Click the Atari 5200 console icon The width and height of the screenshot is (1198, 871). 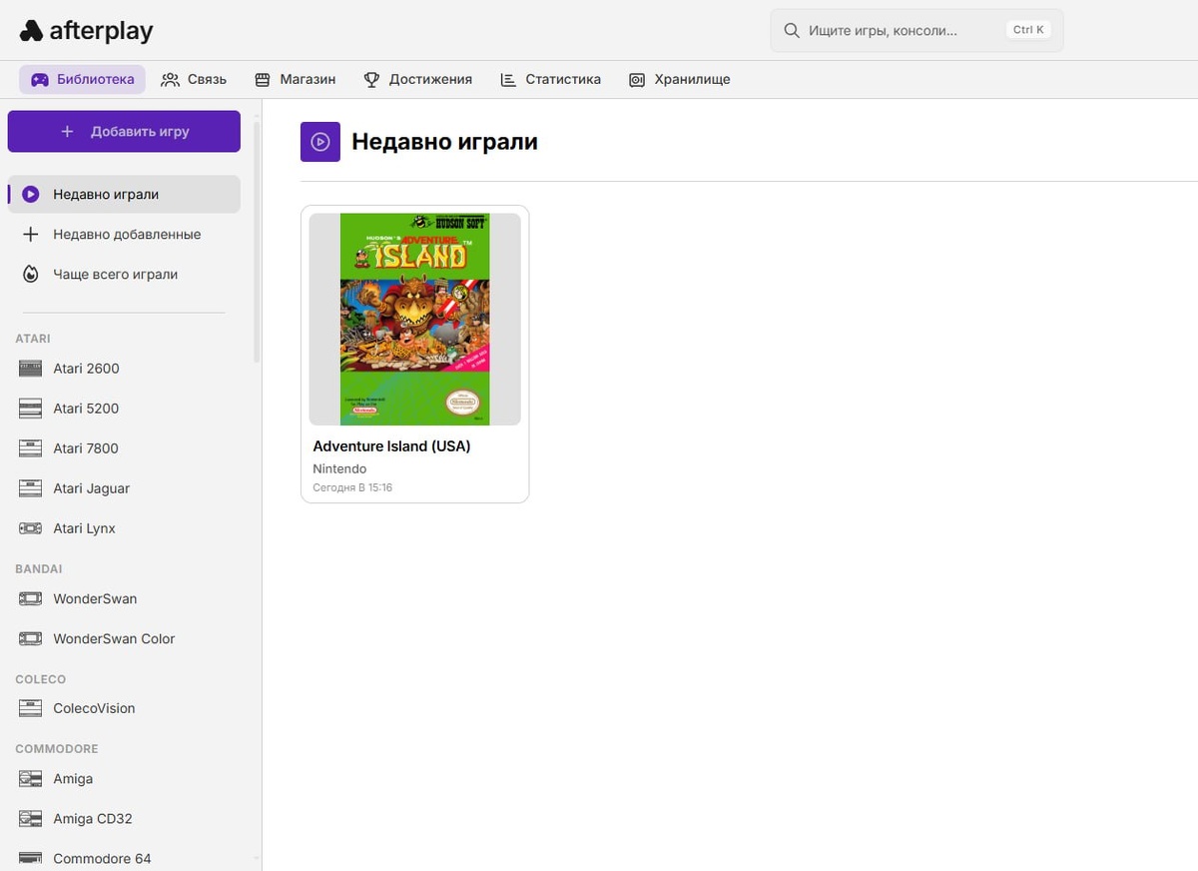[31, 409]
